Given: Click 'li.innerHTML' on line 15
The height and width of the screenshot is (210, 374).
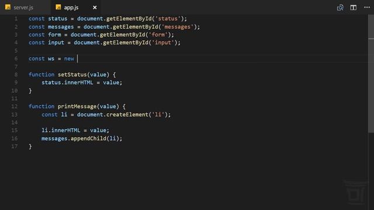Looking at the screenshot, I should click(x=61, y=131).
